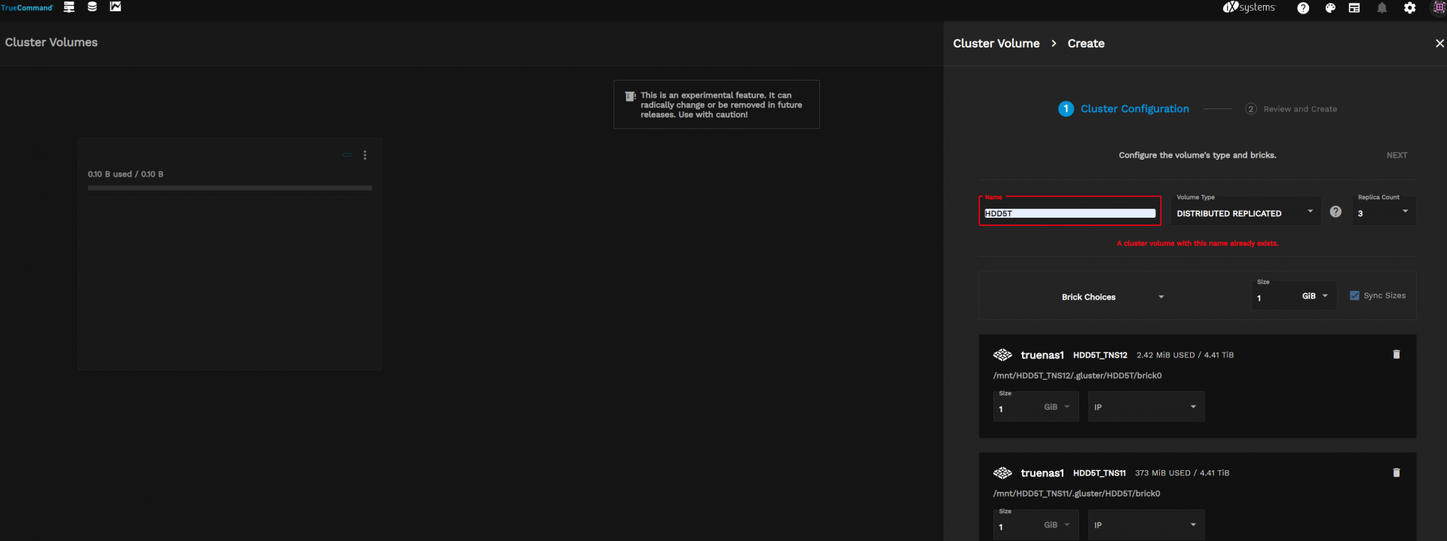Click the volume card minimize dash icon
This screenshot has width=1447, height=541.
point(347,155)
